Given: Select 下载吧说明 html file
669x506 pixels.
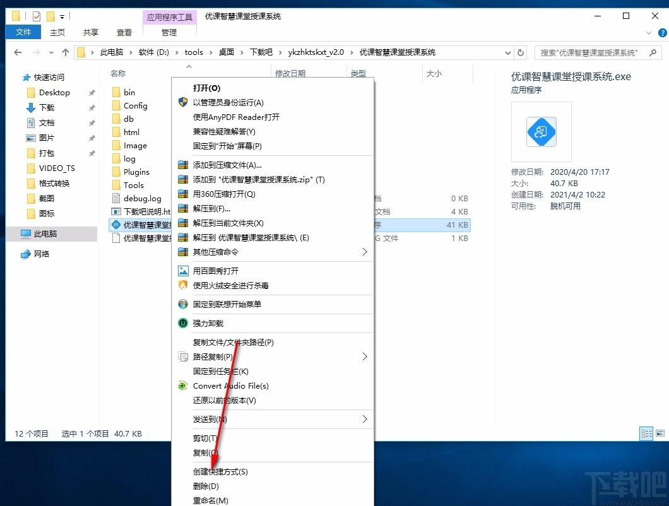Looking at the screenshot, I should tap(141, 211).
